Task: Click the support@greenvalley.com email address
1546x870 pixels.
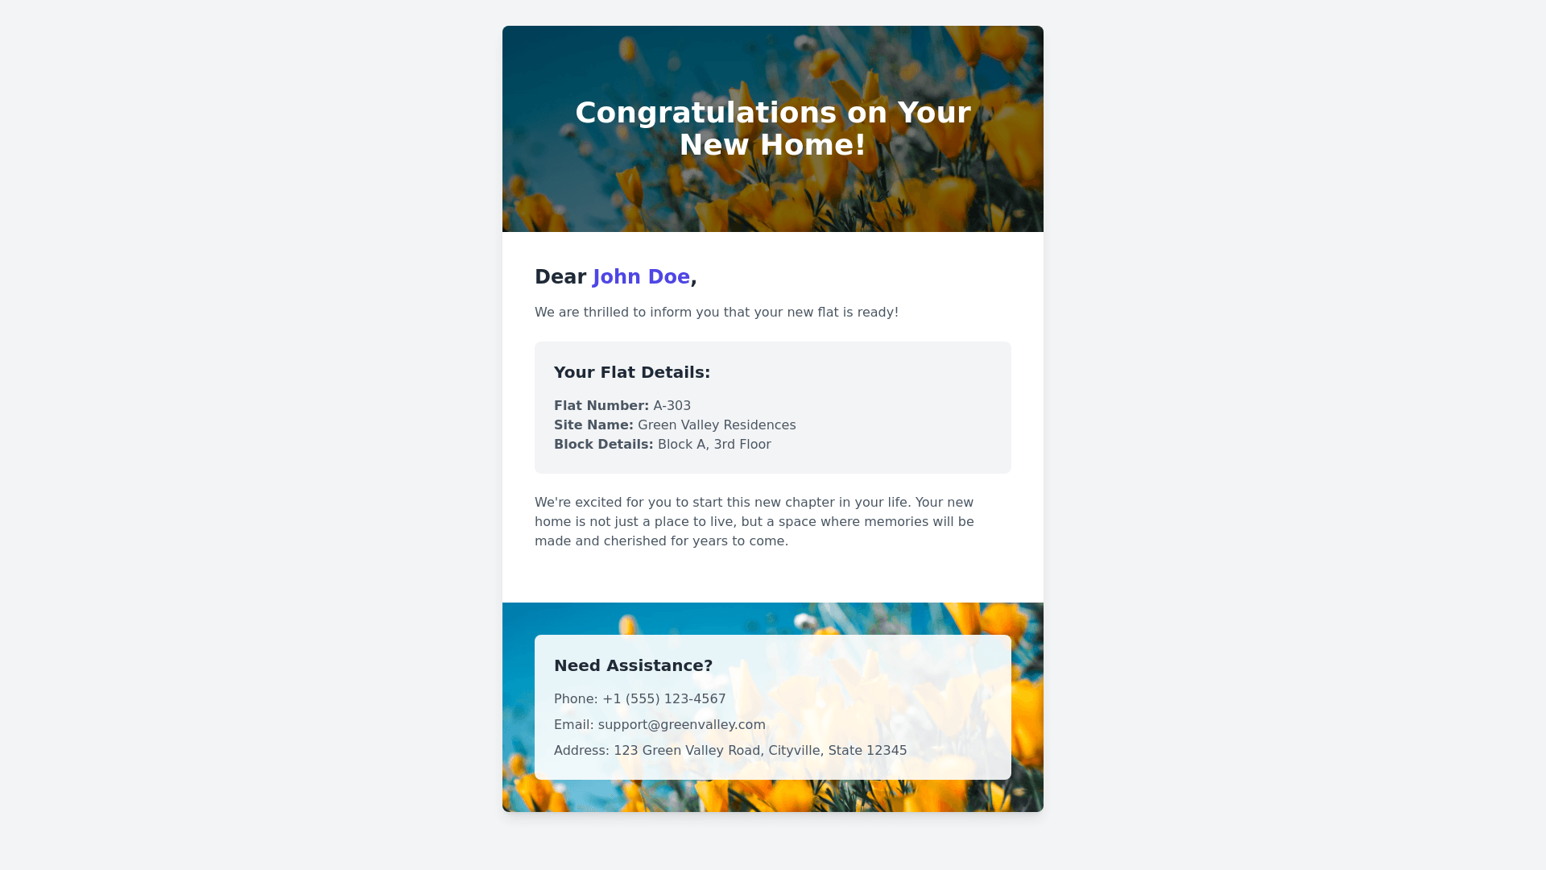Action: tap(682, 725)
